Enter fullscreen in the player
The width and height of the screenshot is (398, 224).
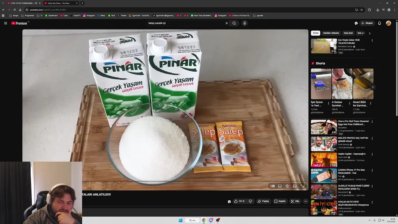[302, 186]
